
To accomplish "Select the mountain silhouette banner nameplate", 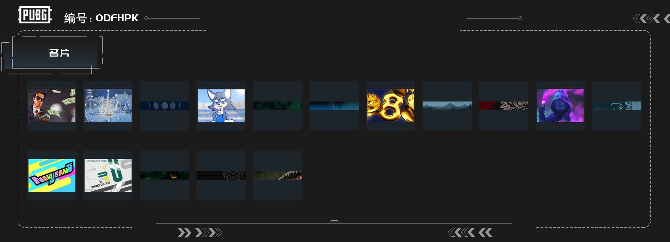I will click(x=447, y=105).
